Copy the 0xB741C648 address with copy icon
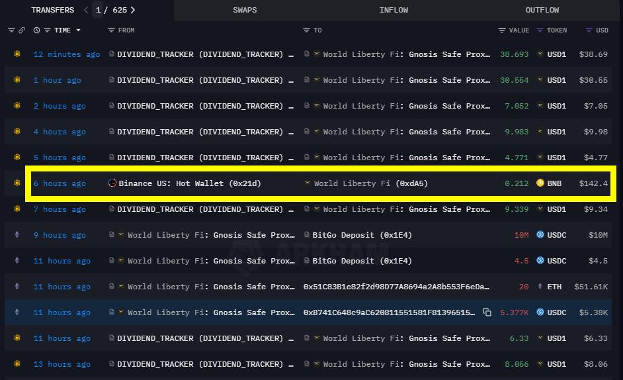Viewport: 623px width, 380px height. (487, 312)
